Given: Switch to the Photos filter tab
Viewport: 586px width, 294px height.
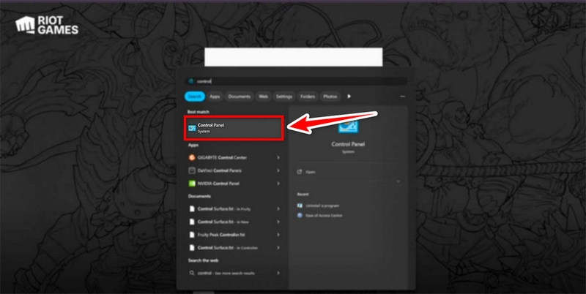Looking at the screenshot, I should tap(330, 97).
